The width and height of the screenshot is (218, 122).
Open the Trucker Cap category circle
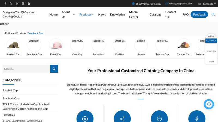click(162, 45)
